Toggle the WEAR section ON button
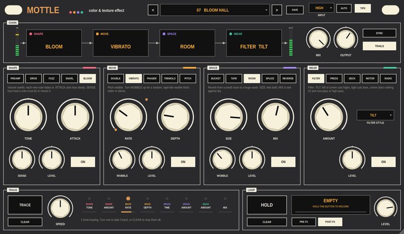 pyautogui.click(x=383, y=162)
